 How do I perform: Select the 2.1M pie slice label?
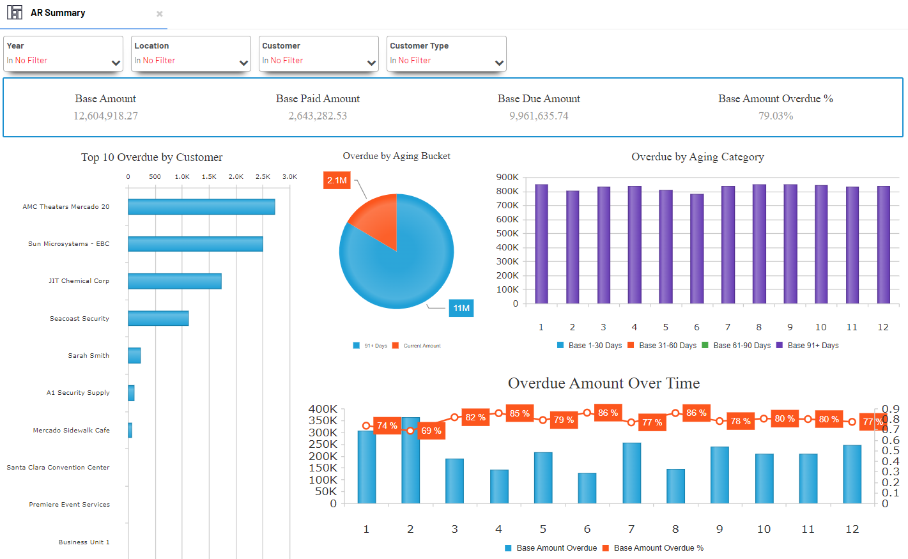tap(337, 180)
